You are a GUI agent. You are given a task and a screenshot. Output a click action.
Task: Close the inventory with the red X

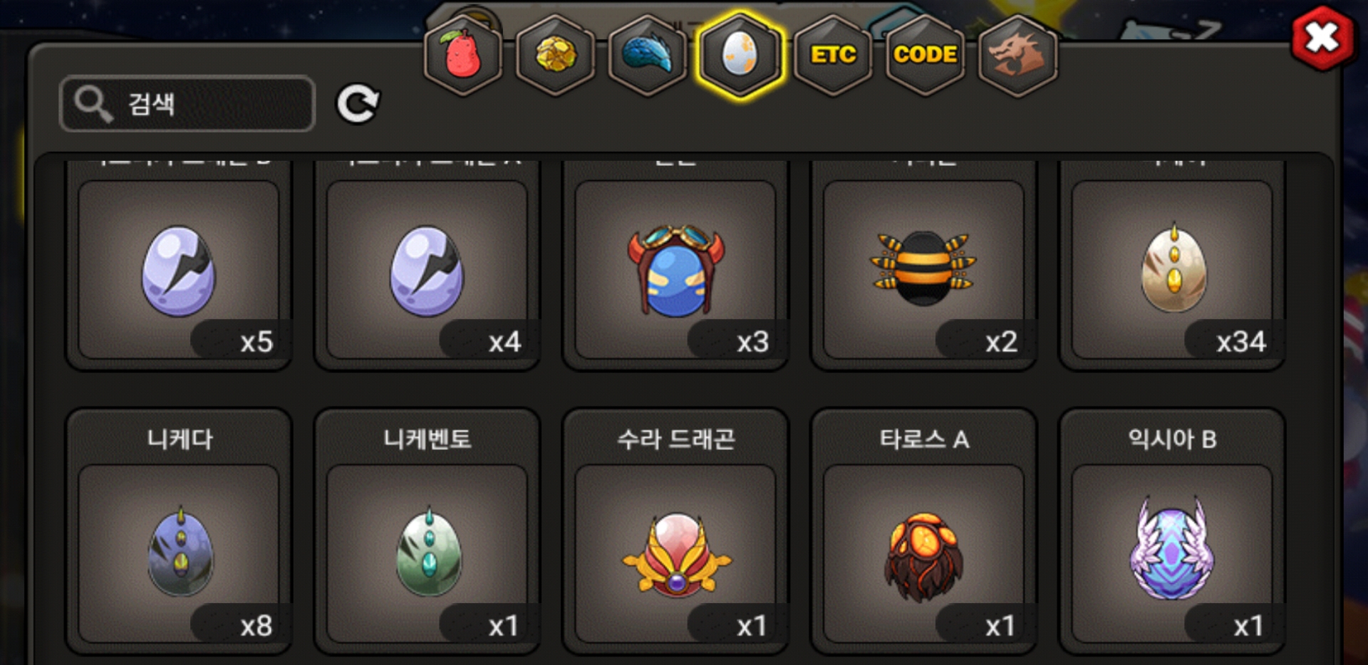(x=1322, y=38)
